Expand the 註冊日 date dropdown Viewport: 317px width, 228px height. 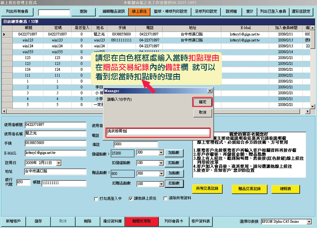click(x=59, y=163)
